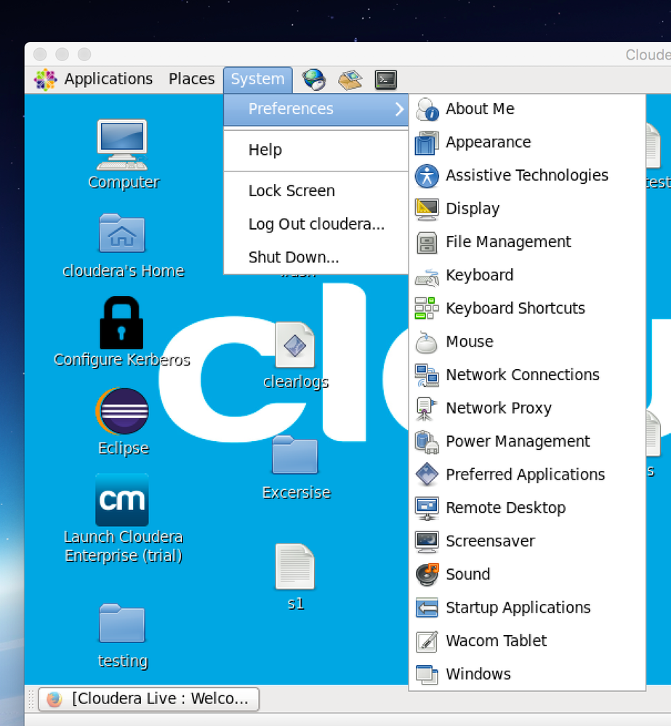The height and width of the screenshot is (726, 671).
Task: Launch Cloudera Enterprise trial from the desktop
Action: click(121, 500)
